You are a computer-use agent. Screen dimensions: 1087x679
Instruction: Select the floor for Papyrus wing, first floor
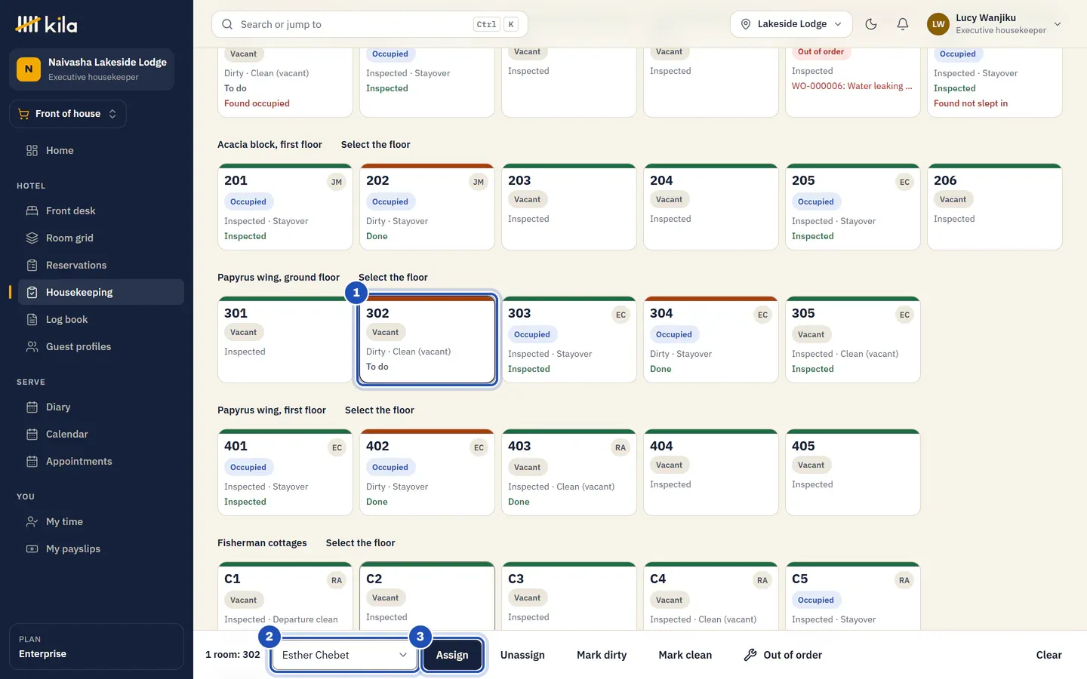click(380, 410)
